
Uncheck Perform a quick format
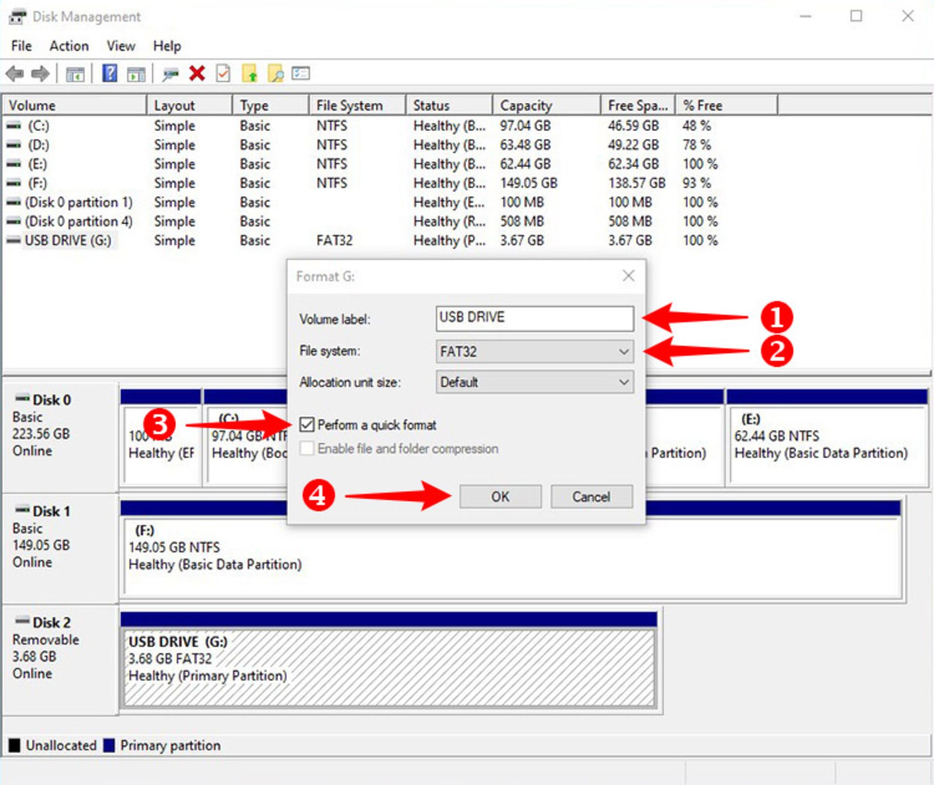coord(306,424)
